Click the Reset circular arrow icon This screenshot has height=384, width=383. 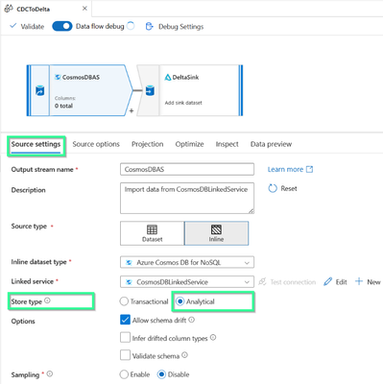click(x=273, y=188)
